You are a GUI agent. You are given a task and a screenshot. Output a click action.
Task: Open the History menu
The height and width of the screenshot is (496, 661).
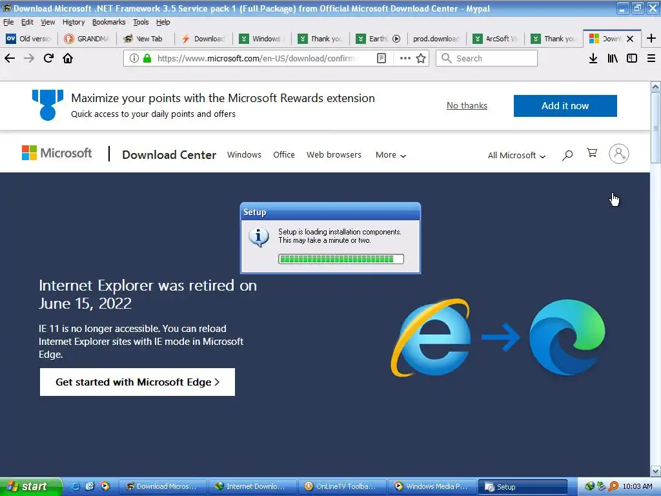coord(74,22)
